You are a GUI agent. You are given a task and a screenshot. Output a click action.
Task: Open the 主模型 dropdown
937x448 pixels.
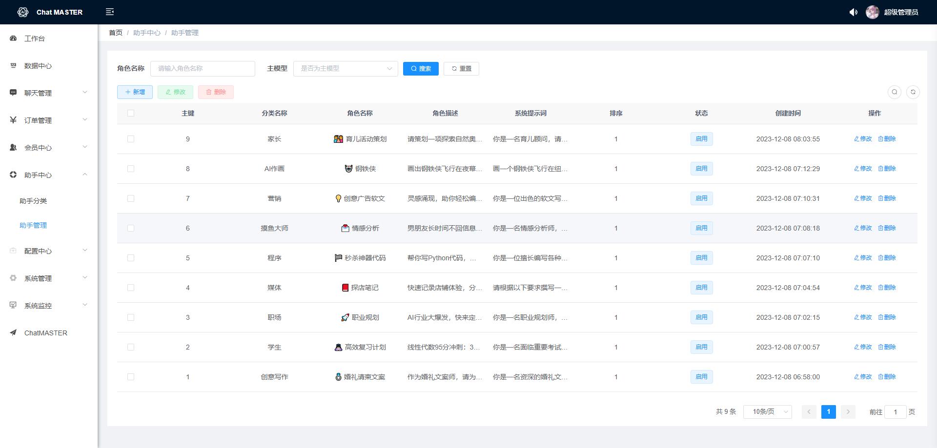pyautogui.click(x=346, y=69)
